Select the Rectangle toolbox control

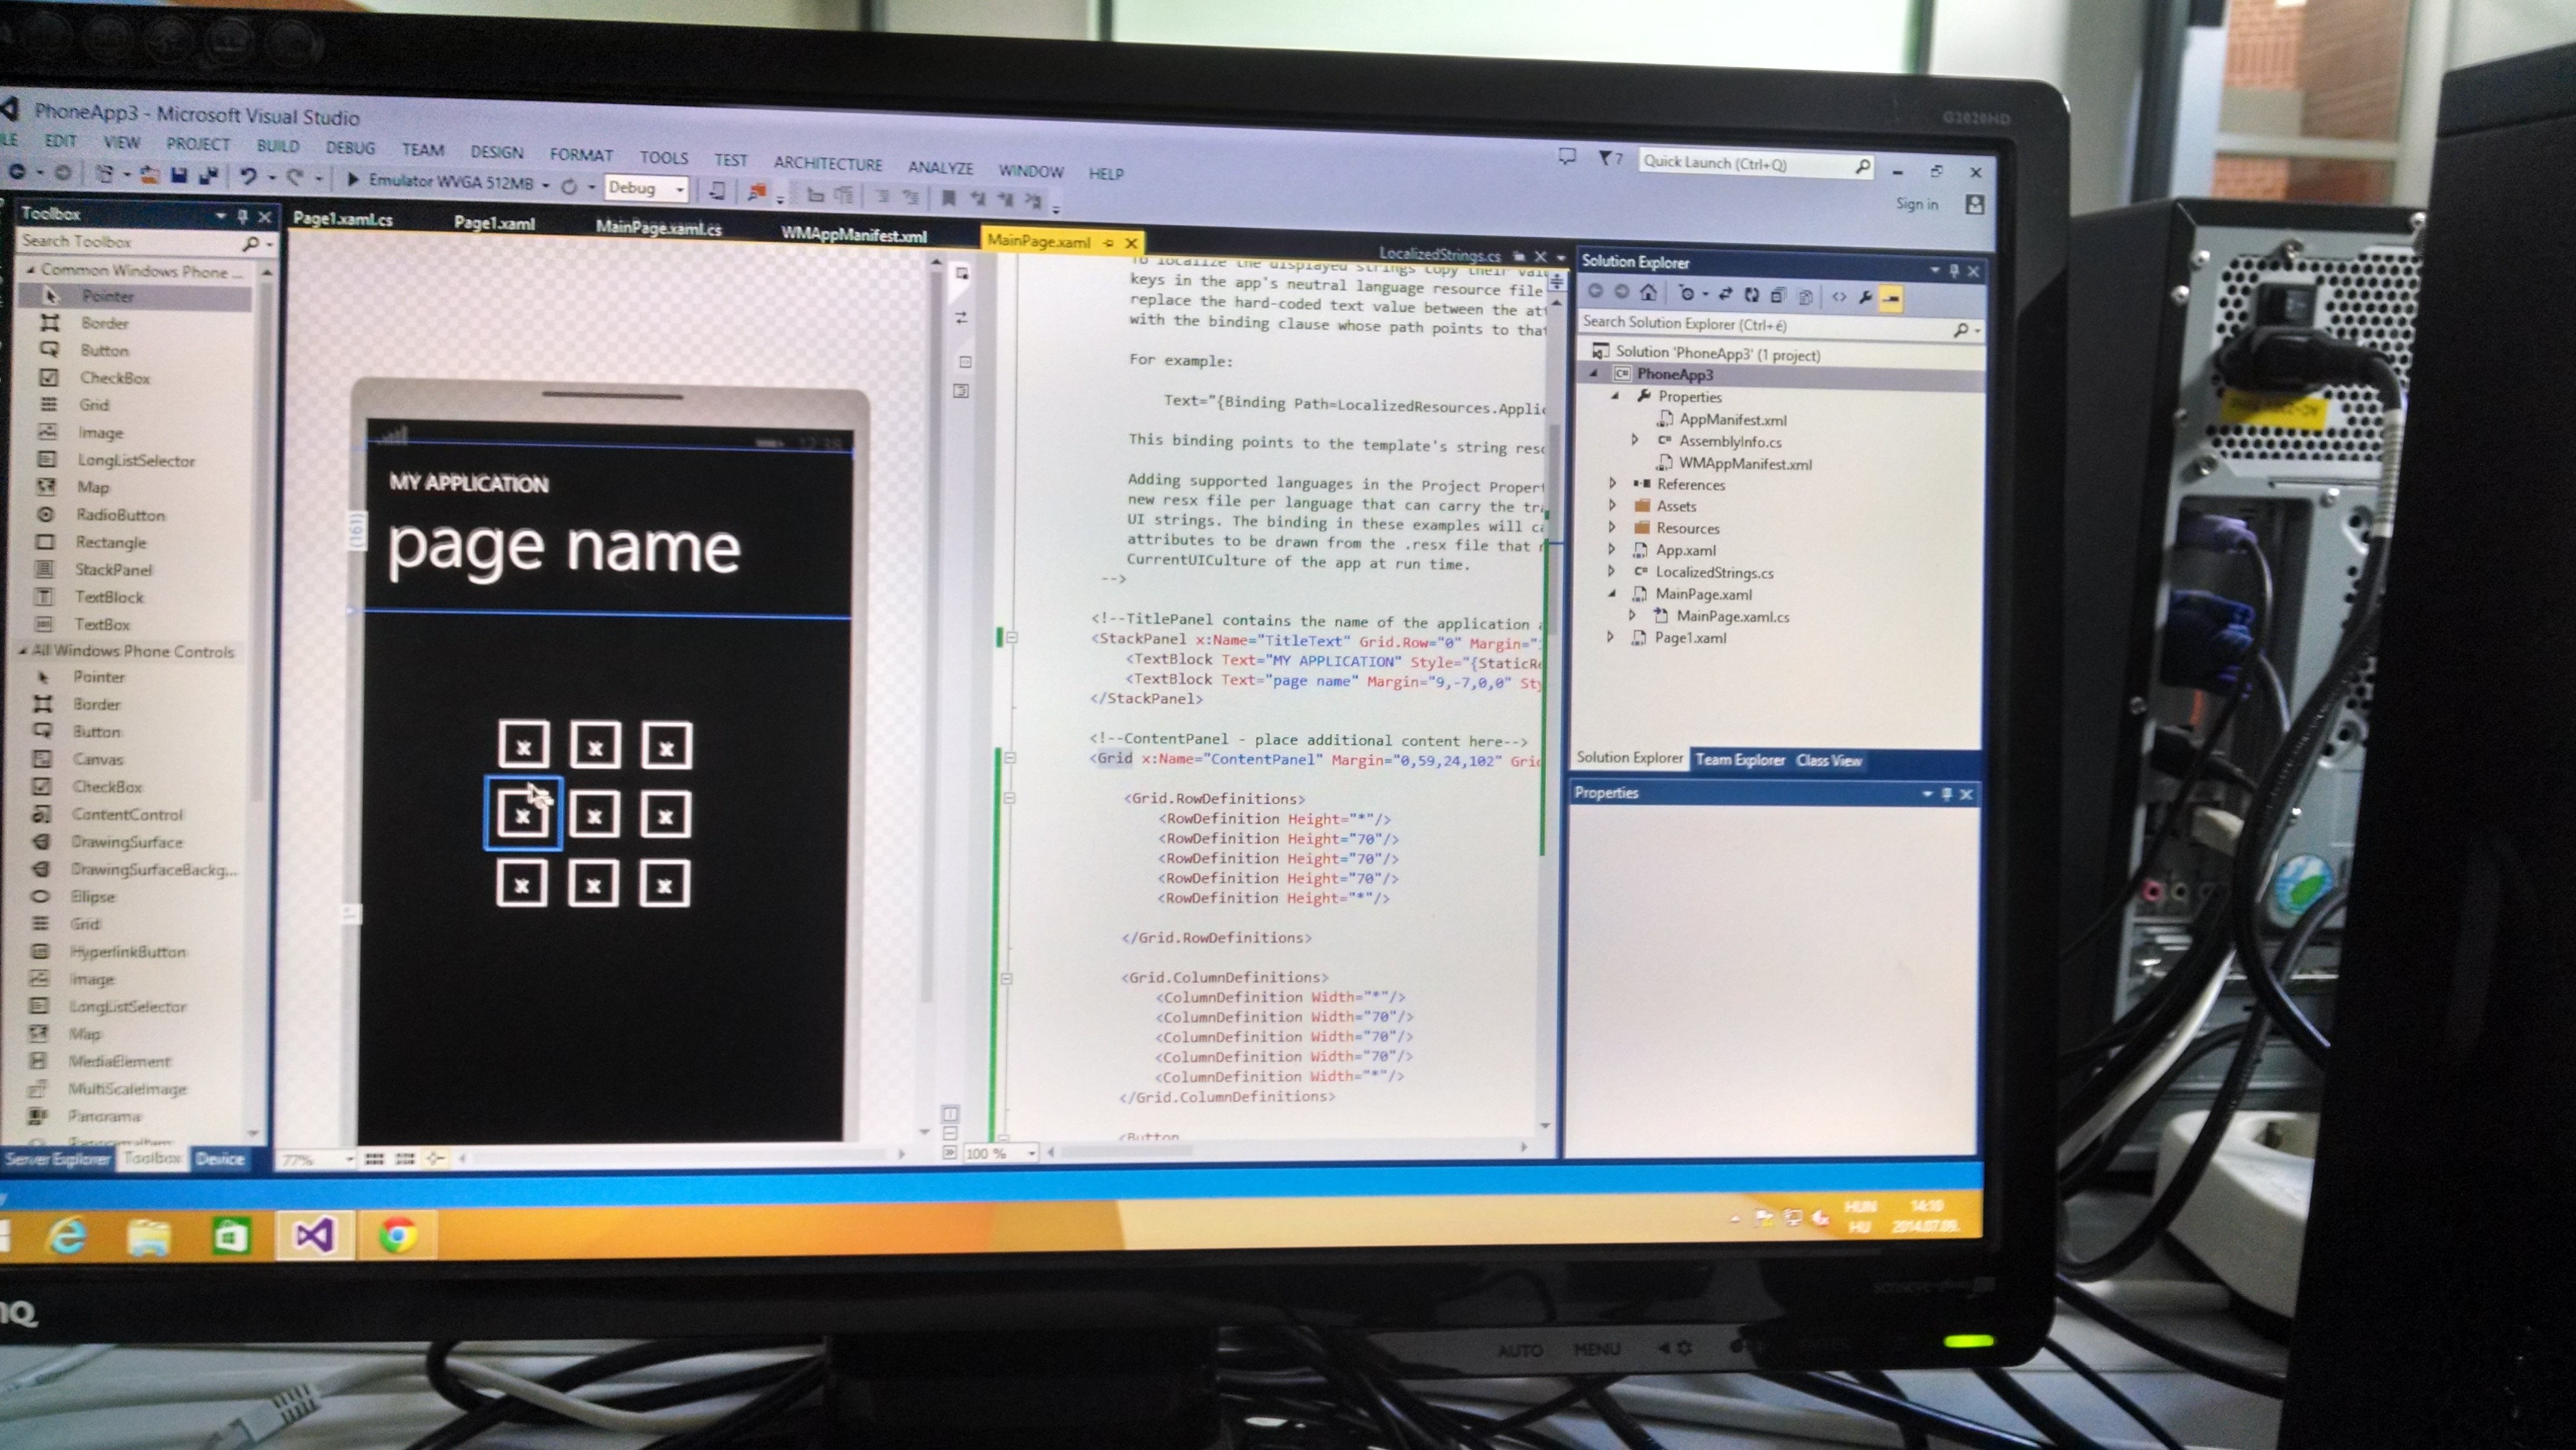(x=110, y=542)
